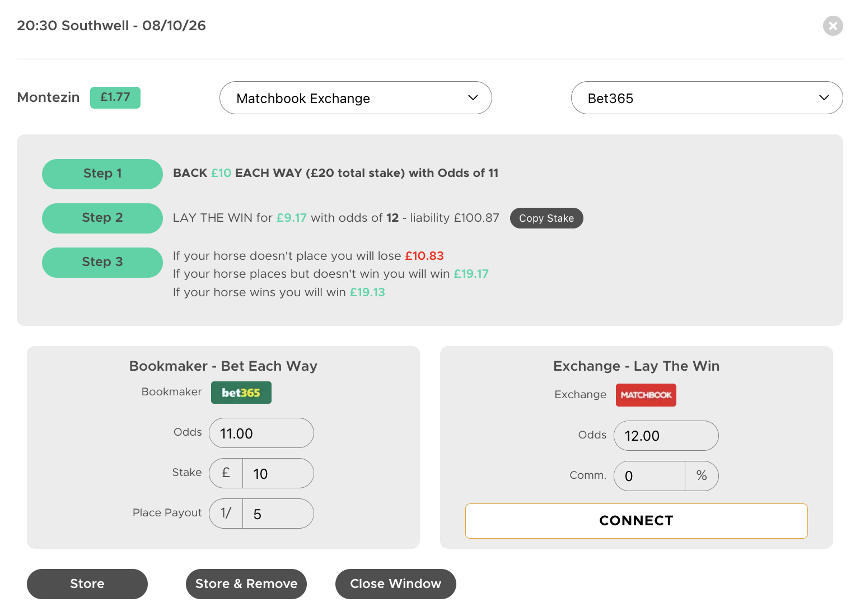Edit the exchange odds field 12.00
The image size is (860, 616).
666,436
